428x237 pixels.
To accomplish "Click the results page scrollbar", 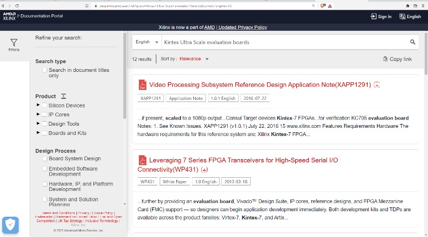I will pyautogui.click(x=426, y=53).
